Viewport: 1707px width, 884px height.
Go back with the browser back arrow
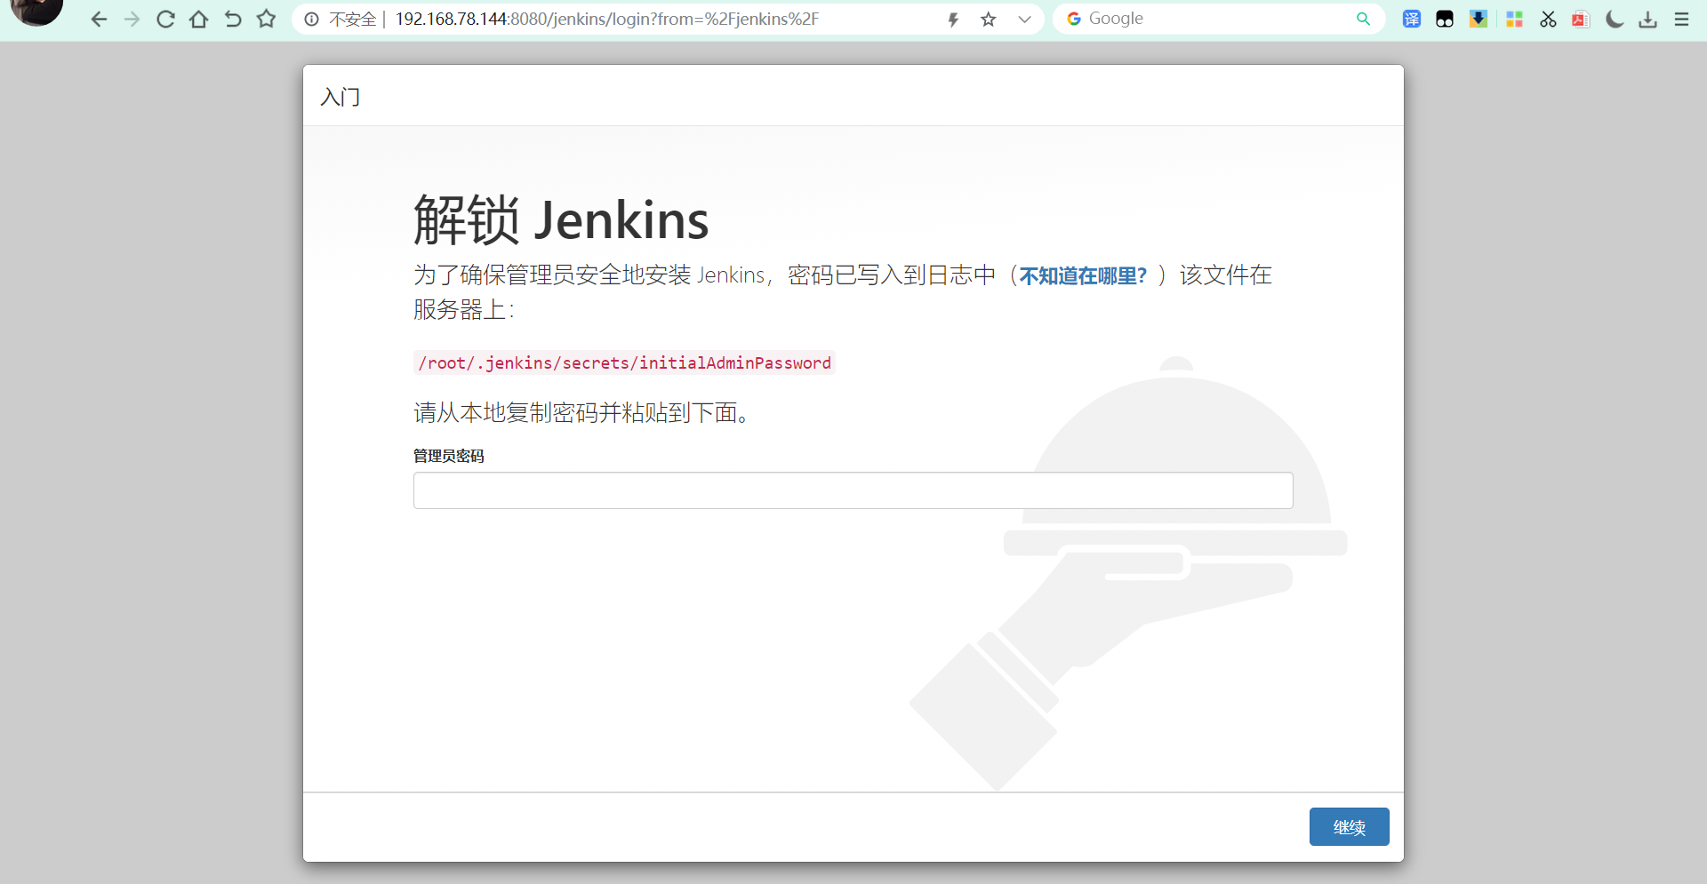[99, 20]
